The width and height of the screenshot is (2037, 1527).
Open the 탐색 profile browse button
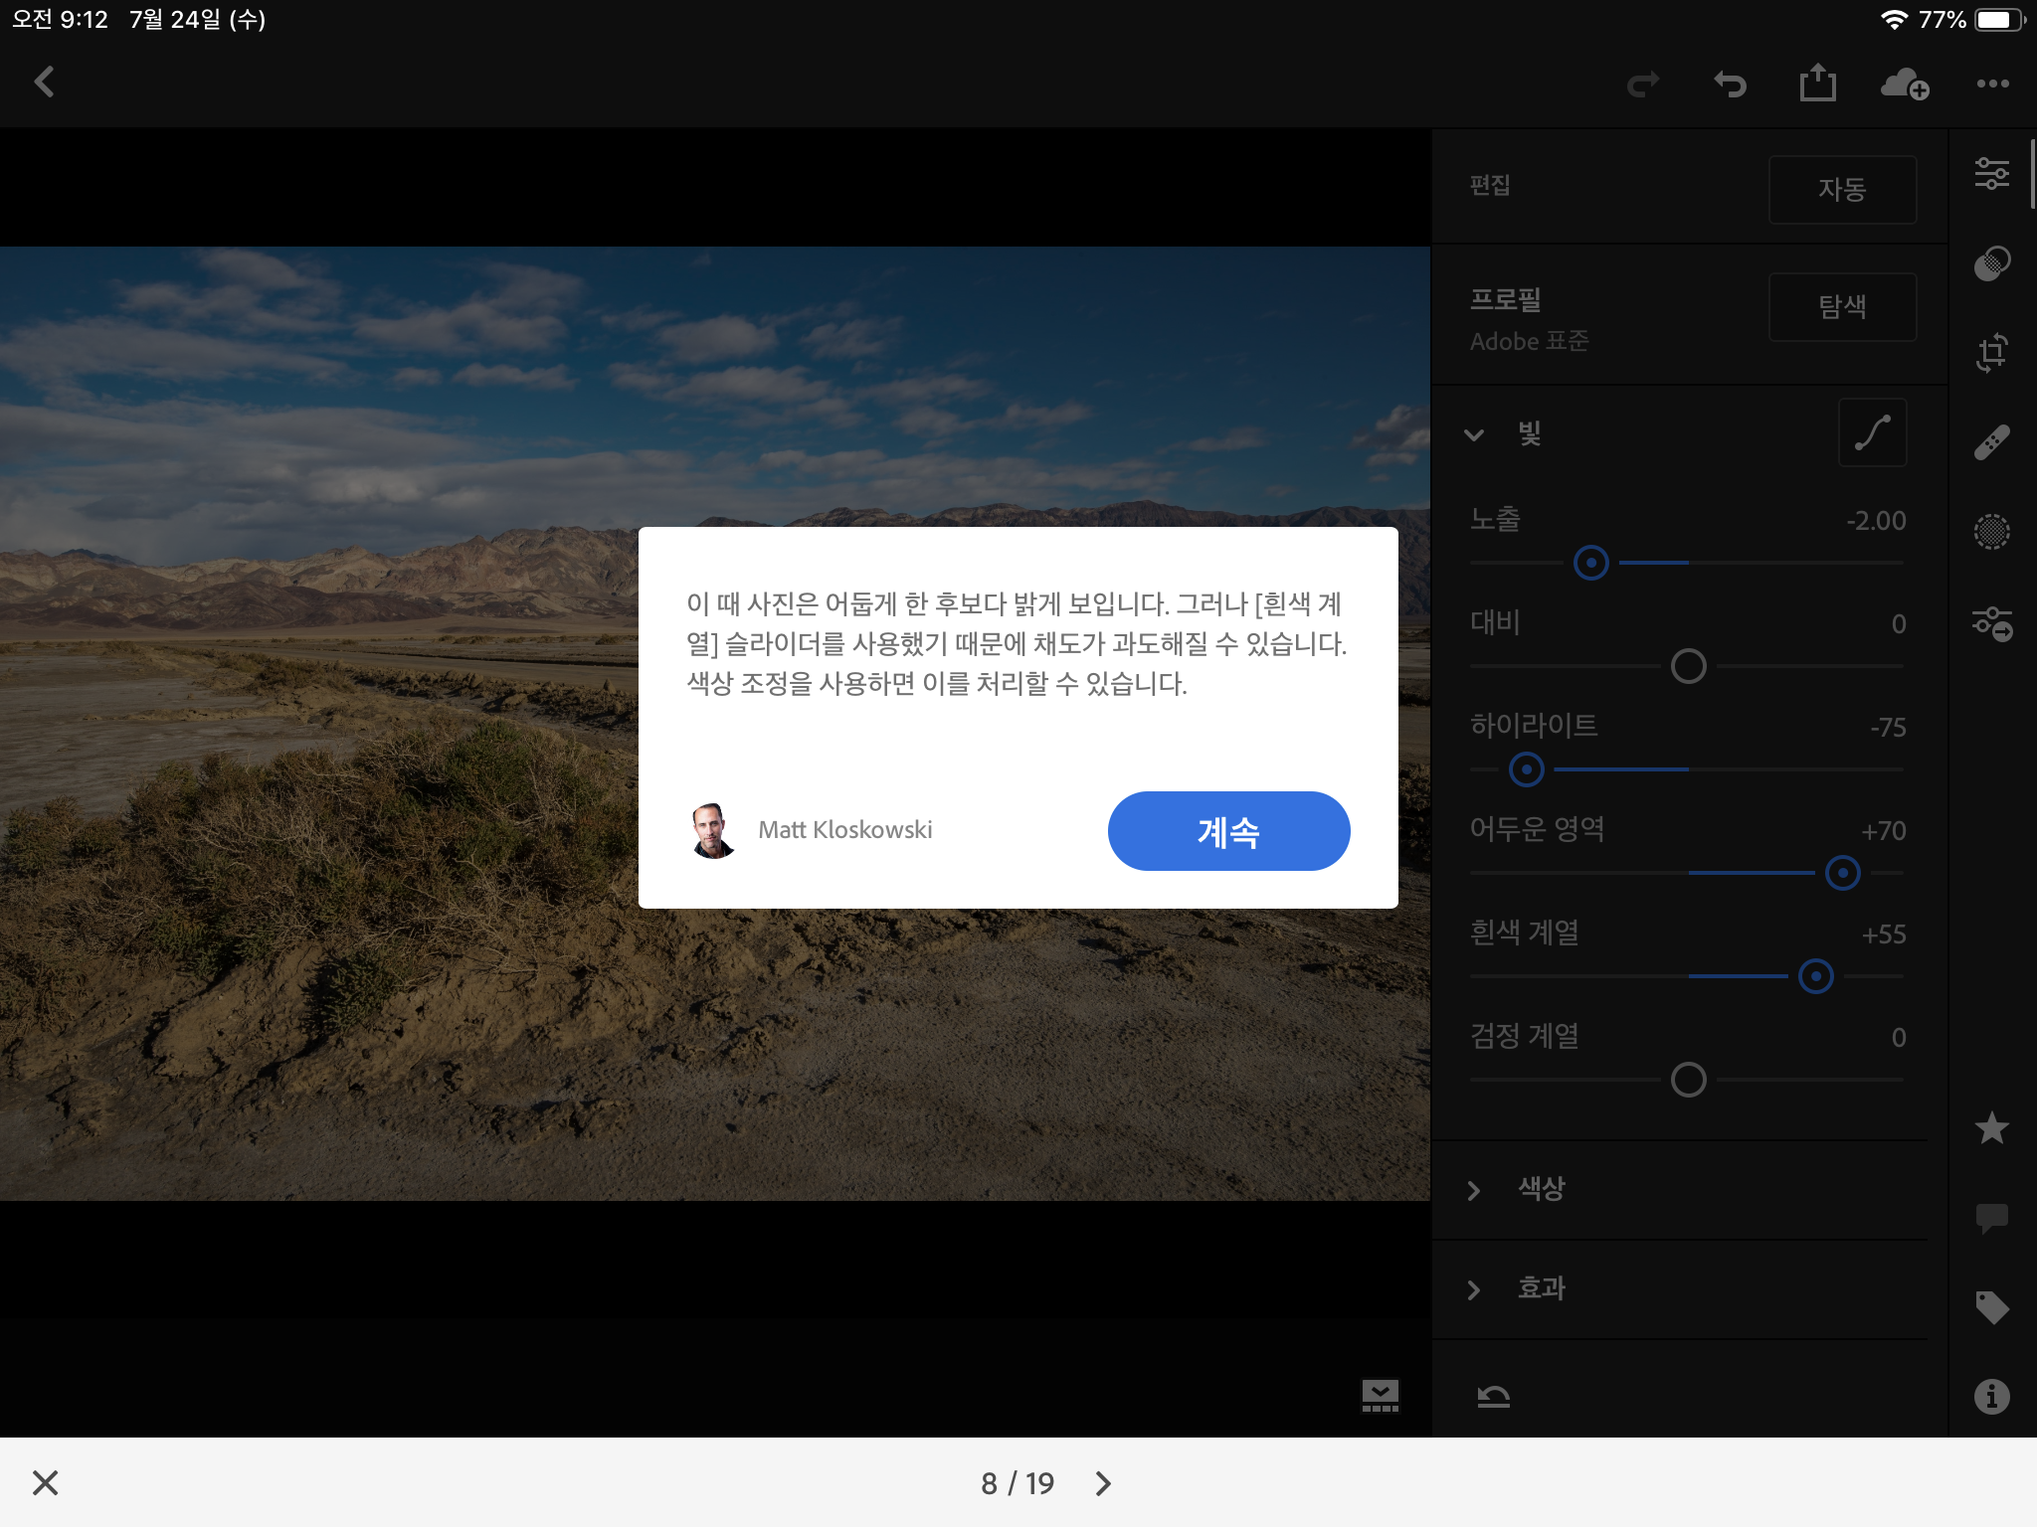pos(1842,306)
